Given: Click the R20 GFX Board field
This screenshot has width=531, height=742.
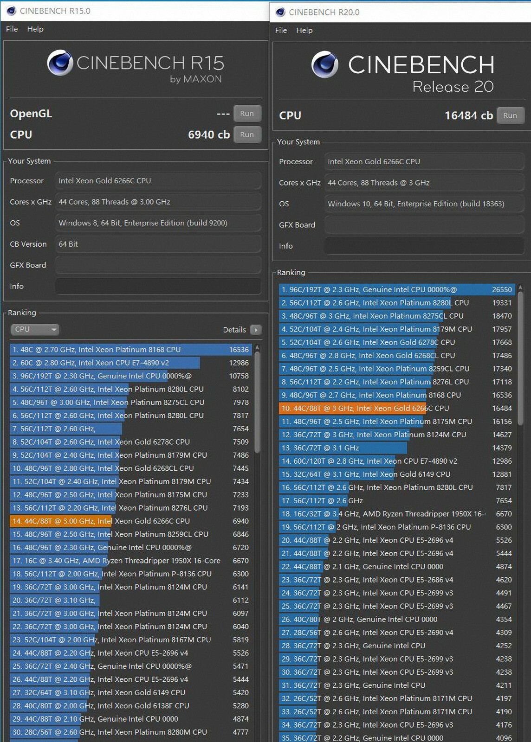Looking at the screenshot, I should [x=424, y=225].
